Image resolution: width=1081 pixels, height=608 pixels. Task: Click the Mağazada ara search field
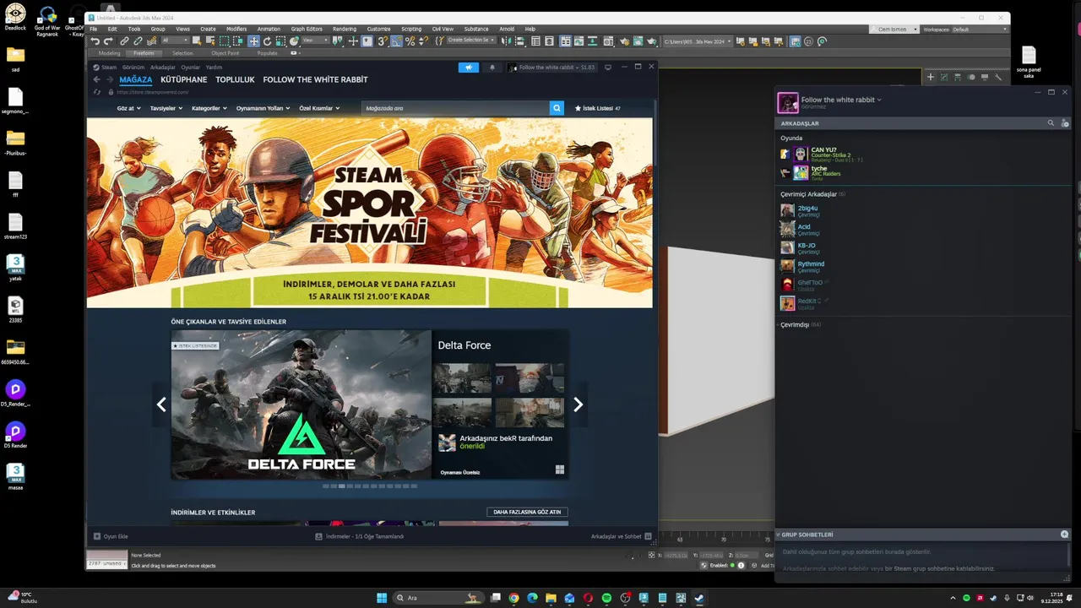455,108
